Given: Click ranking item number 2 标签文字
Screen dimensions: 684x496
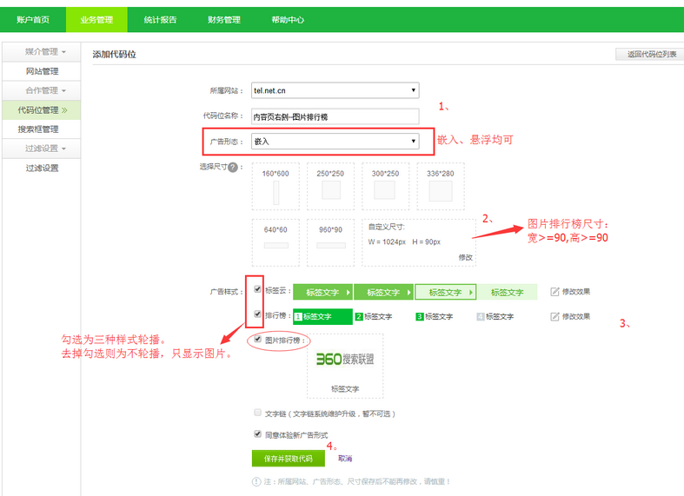Looking at the screenshot, I should click(x=374, y=317).
